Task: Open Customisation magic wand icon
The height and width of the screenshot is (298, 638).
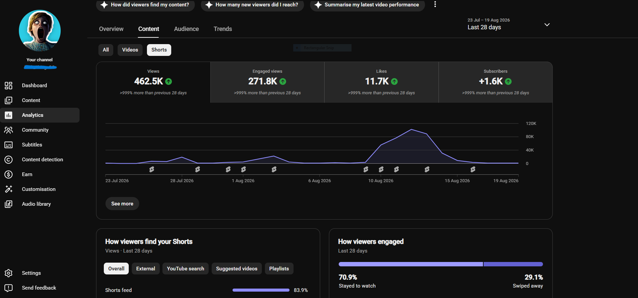Action: 8,189
